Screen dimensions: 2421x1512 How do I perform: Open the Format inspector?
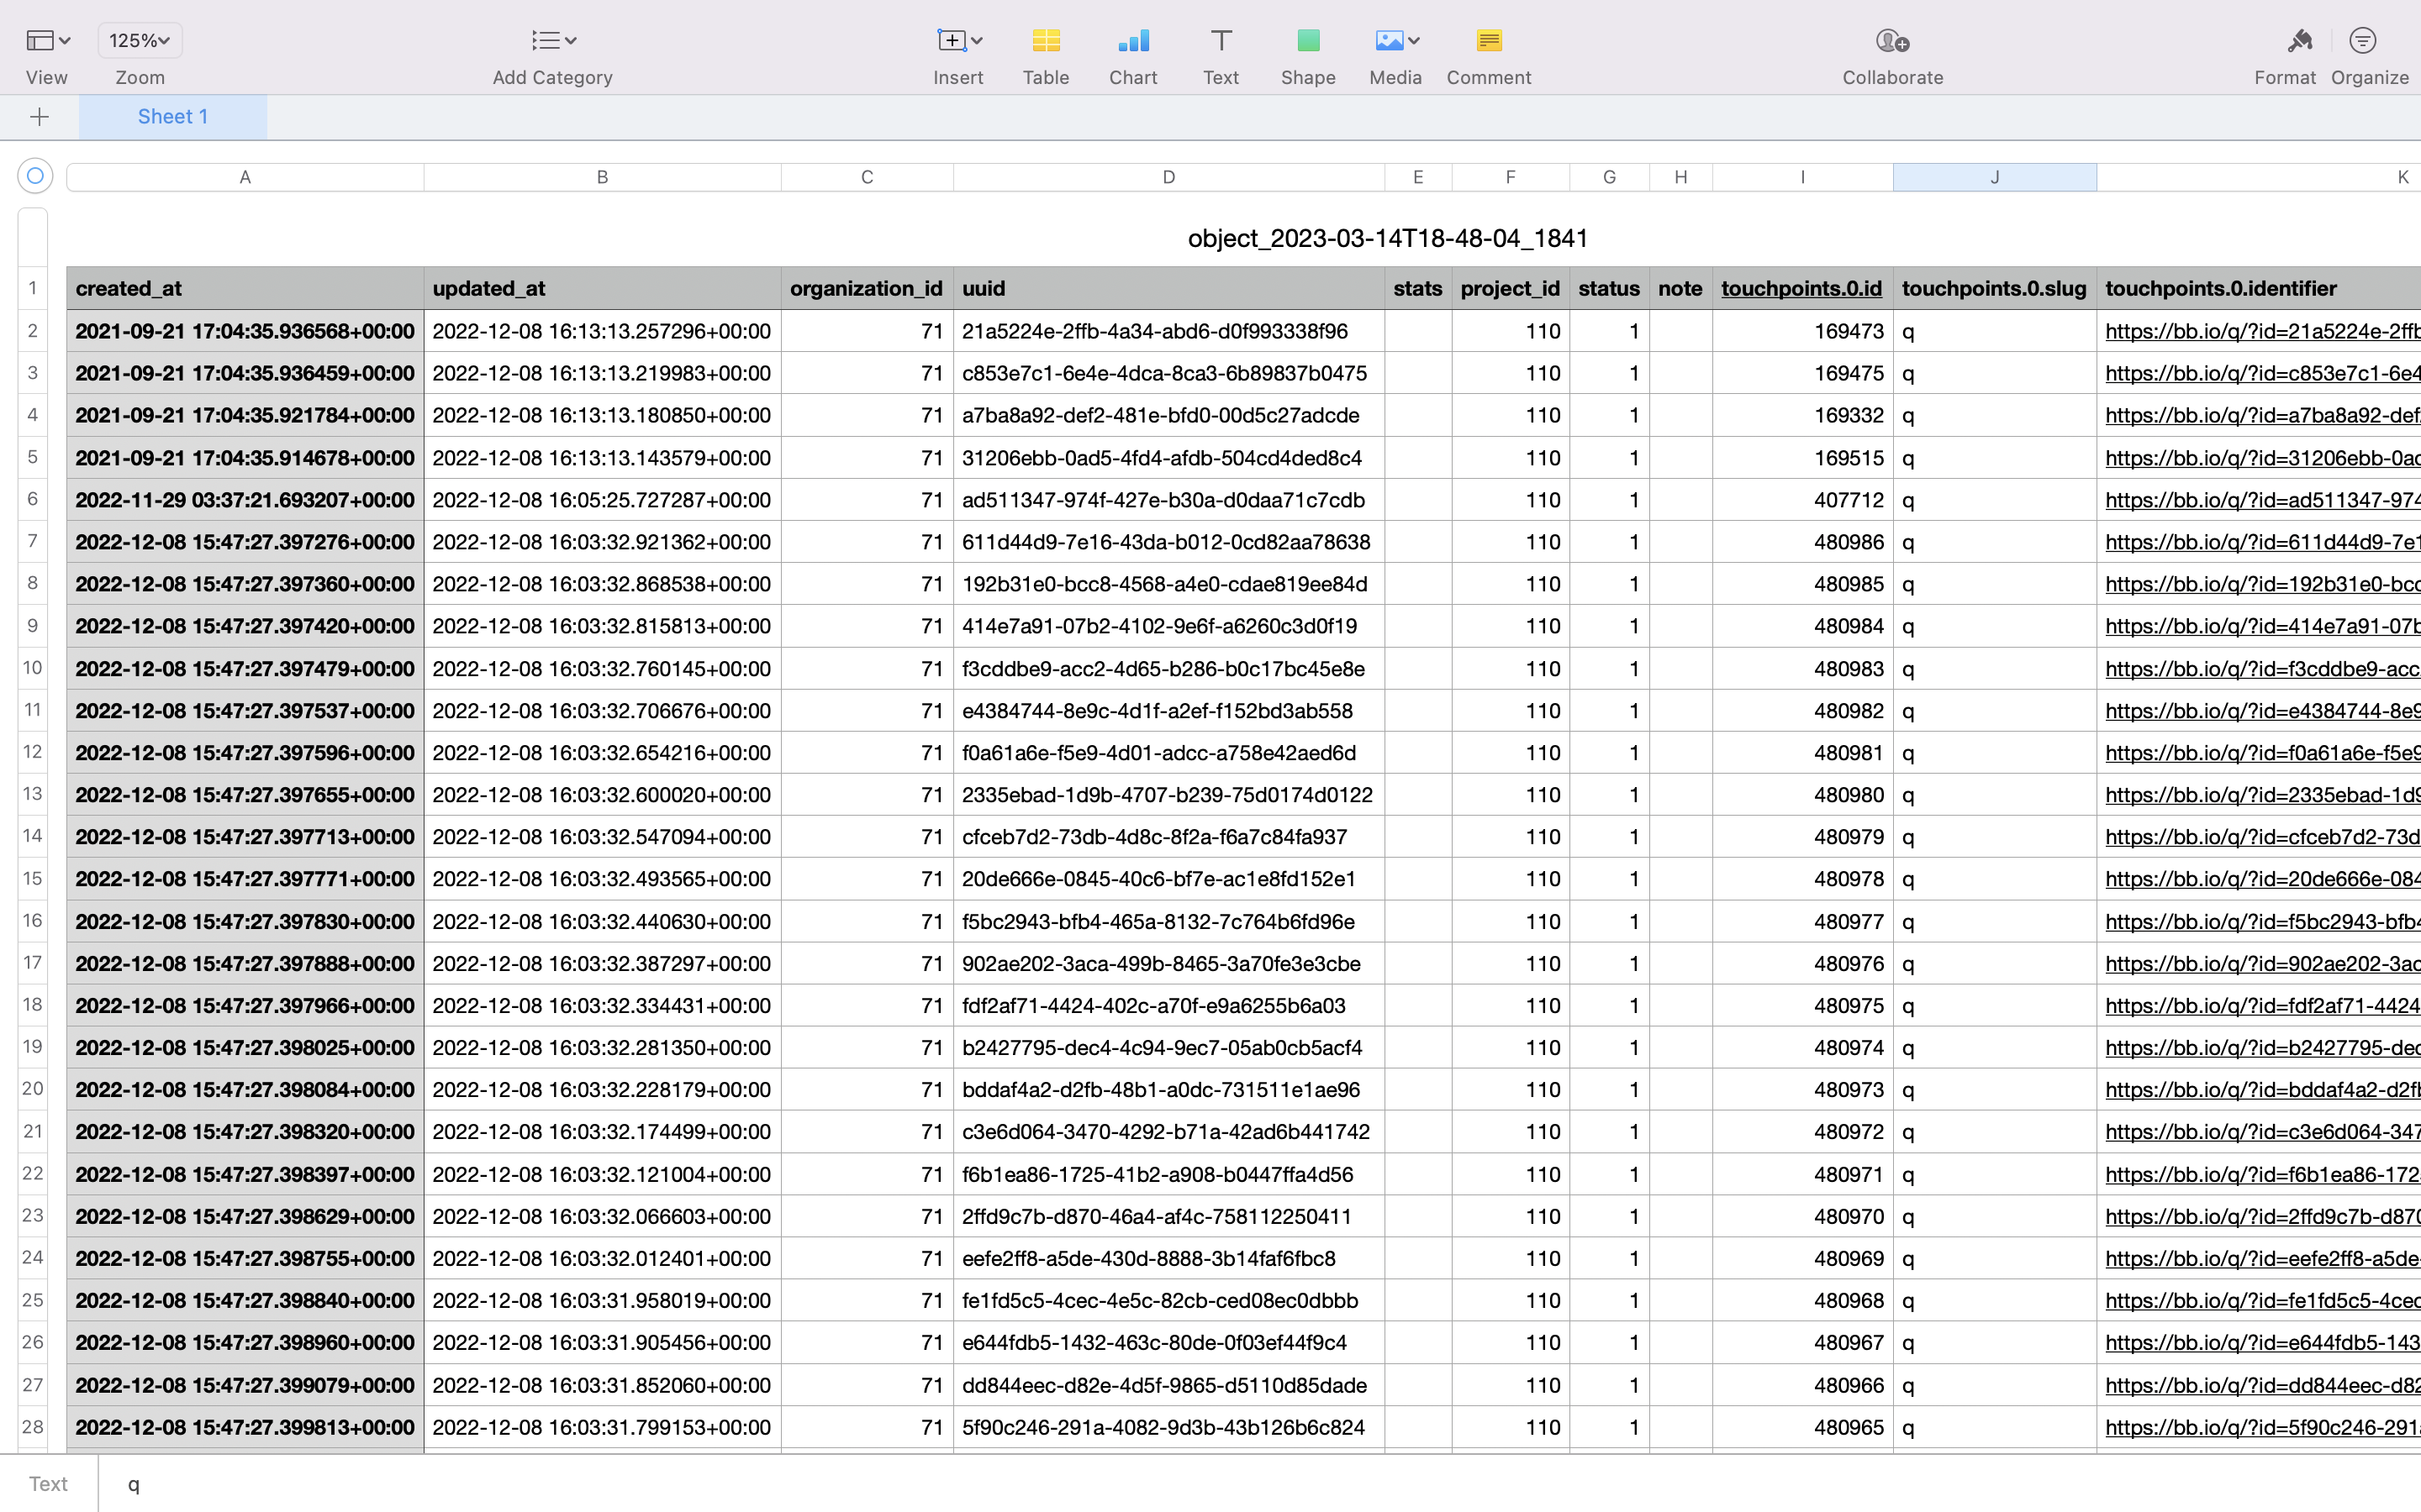(2299, 40)
